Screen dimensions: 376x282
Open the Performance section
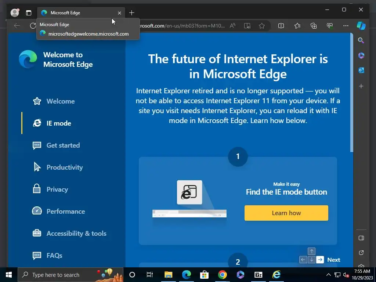click(x=58, y=211)
